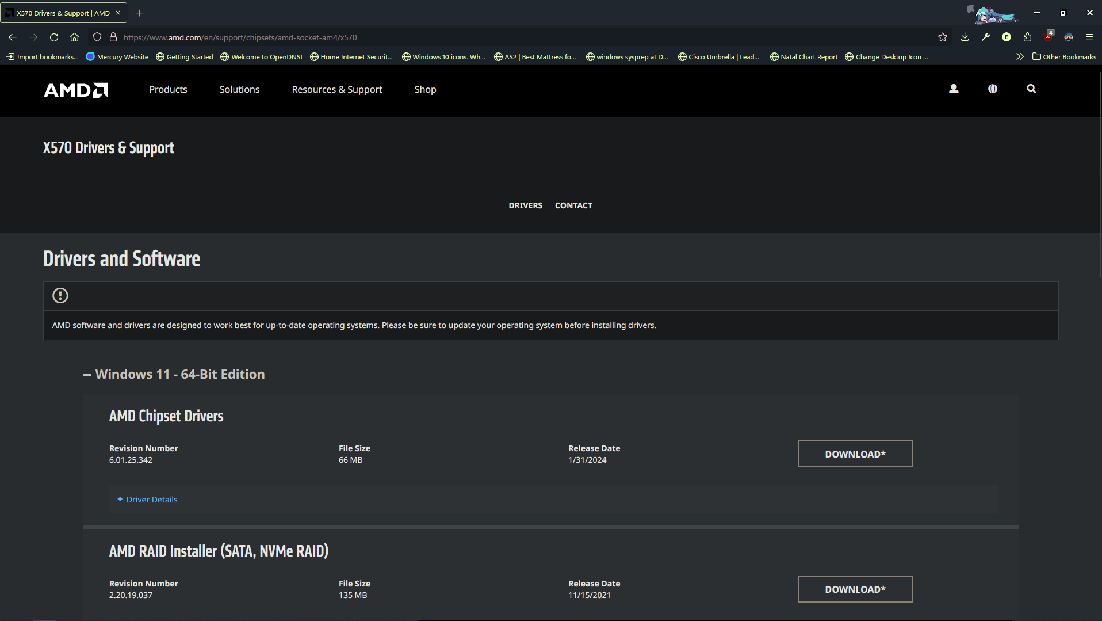
Task: Open the AMD site search icon
Action: 1031,89
